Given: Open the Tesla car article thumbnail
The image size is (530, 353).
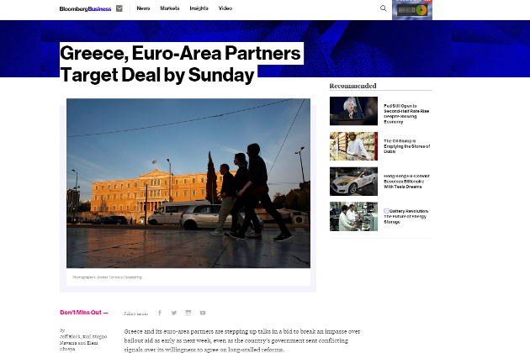Looking at the screenshot, I should (353, 182).
